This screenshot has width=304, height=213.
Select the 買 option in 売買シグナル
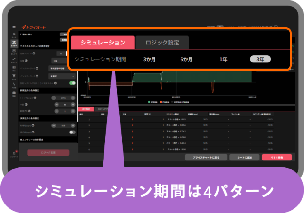point(61,53)
